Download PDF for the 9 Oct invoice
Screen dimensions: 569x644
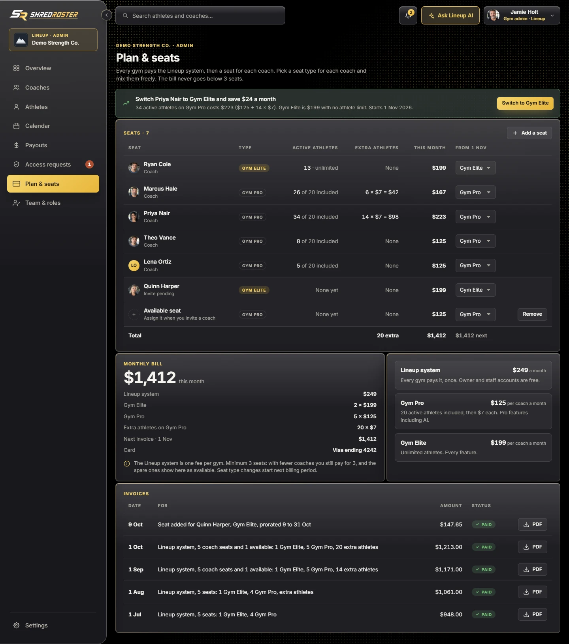click(533, 524)
